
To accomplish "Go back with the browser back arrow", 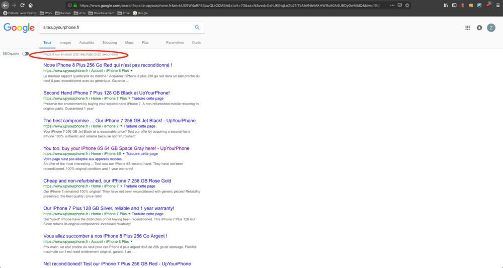I will coord(5,5).
